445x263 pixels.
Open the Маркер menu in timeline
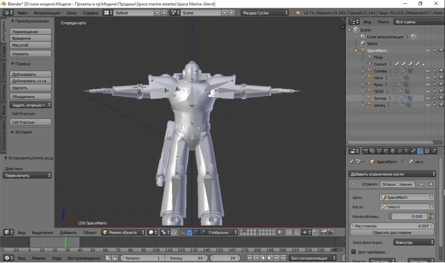click(x=39, y=258)
